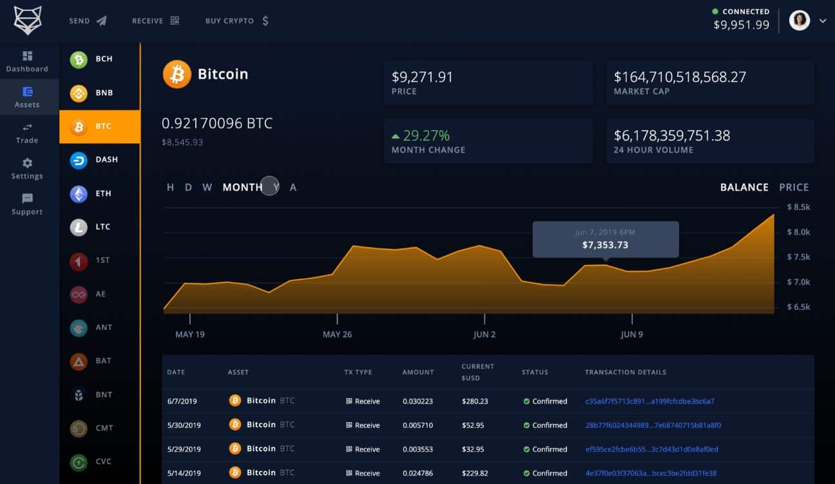
Task: Click the BUY CRYPTO button label
Action: tap(229, 21)
